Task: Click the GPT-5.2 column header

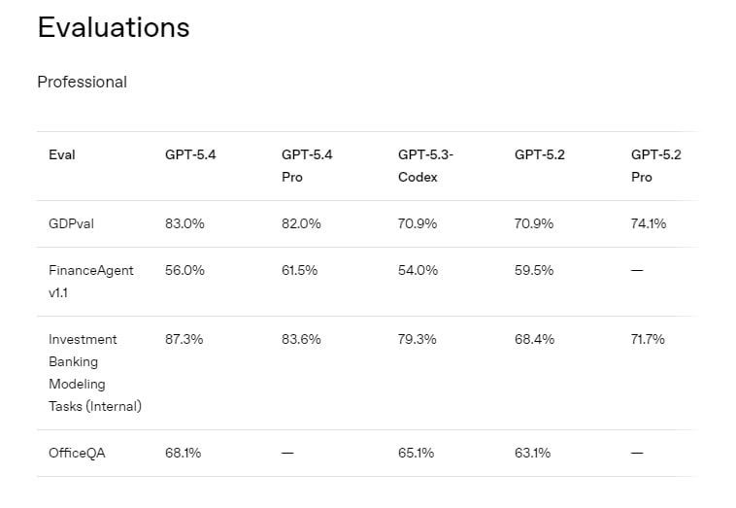Action: (x=540, y=154)
